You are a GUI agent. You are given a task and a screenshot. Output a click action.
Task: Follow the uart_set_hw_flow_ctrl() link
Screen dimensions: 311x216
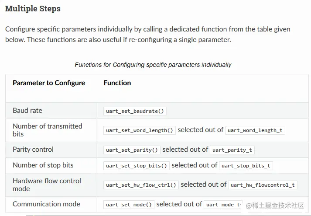[141, 185]
